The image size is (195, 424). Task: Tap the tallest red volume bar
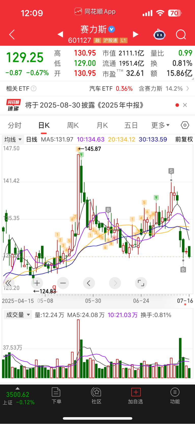78,349
